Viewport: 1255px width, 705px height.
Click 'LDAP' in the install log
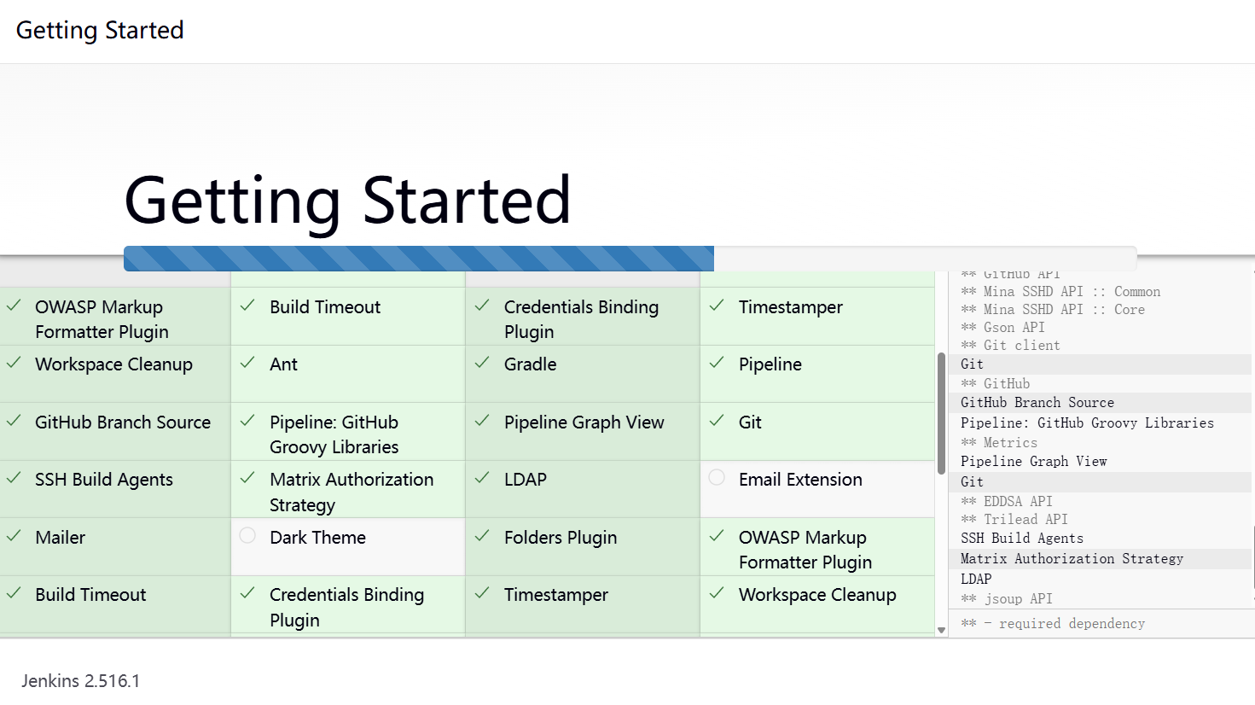point(976,579)
